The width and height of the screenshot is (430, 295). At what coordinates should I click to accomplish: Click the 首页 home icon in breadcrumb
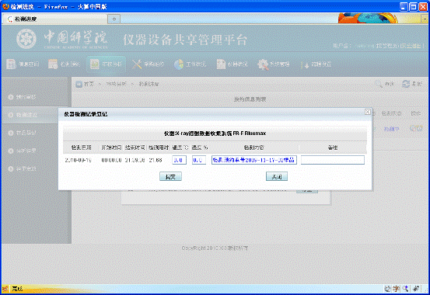(x=79, y=84)
